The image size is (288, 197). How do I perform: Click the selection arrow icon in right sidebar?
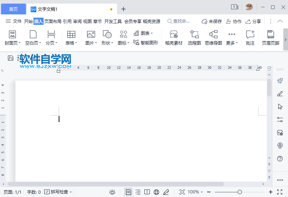[280, 107]
